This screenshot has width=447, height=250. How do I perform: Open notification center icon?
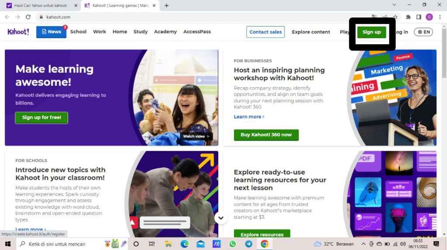(x=436, y=244)
